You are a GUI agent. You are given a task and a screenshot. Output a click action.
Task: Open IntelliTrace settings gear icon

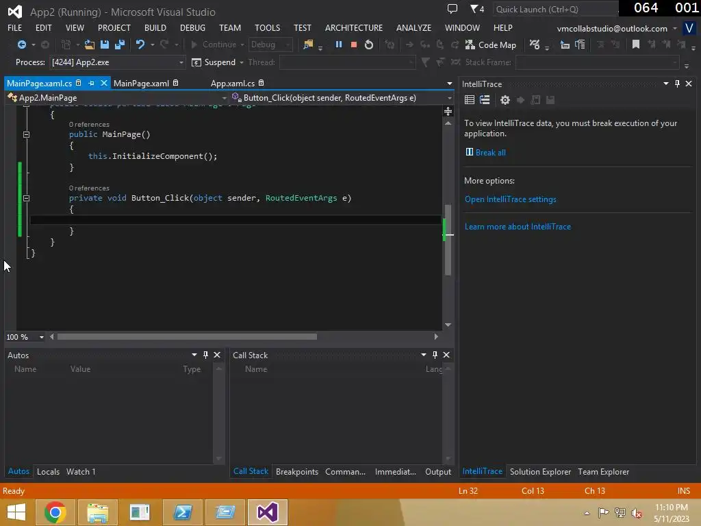point(505,100)
